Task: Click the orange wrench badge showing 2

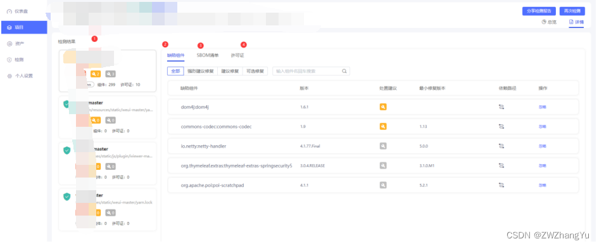Action: click(x=96, y=74)
